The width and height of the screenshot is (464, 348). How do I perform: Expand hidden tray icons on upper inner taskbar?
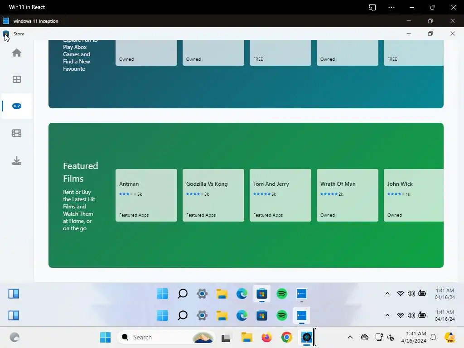(387, 294)
